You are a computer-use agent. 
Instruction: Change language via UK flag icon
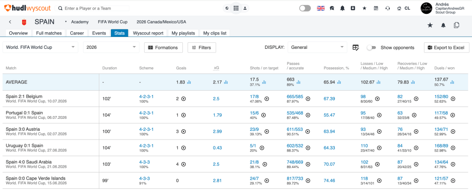pos(321,8)
